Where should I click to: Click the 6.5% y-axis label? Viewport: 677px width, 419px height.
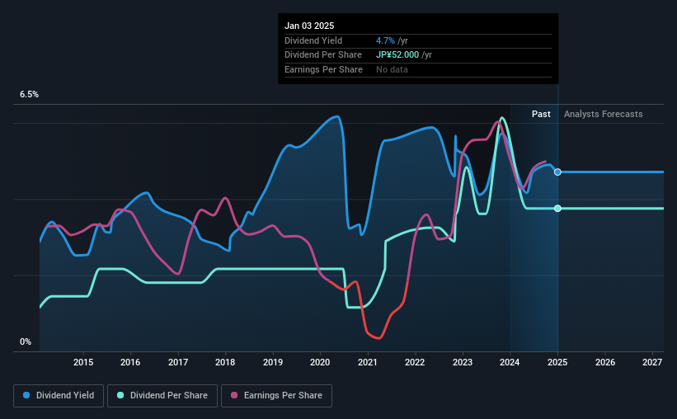point(30,95)
